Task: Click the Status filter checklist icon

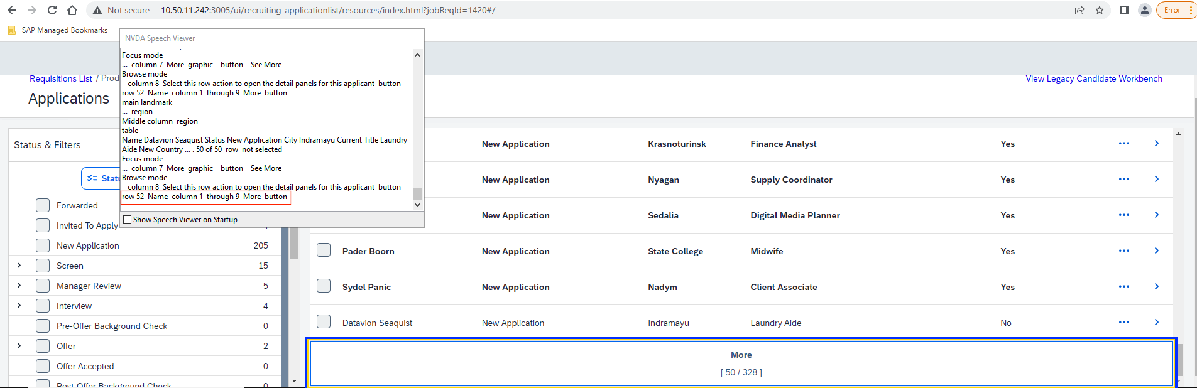Action: pyautogui.click(x=92, y=178)
